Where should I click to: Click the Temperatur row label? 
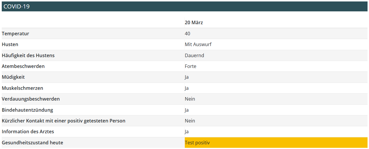point(15,34)
